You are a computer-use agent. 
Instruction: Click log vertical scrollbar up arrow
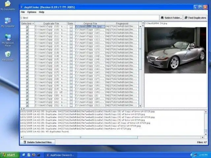[x=206, y=112]
